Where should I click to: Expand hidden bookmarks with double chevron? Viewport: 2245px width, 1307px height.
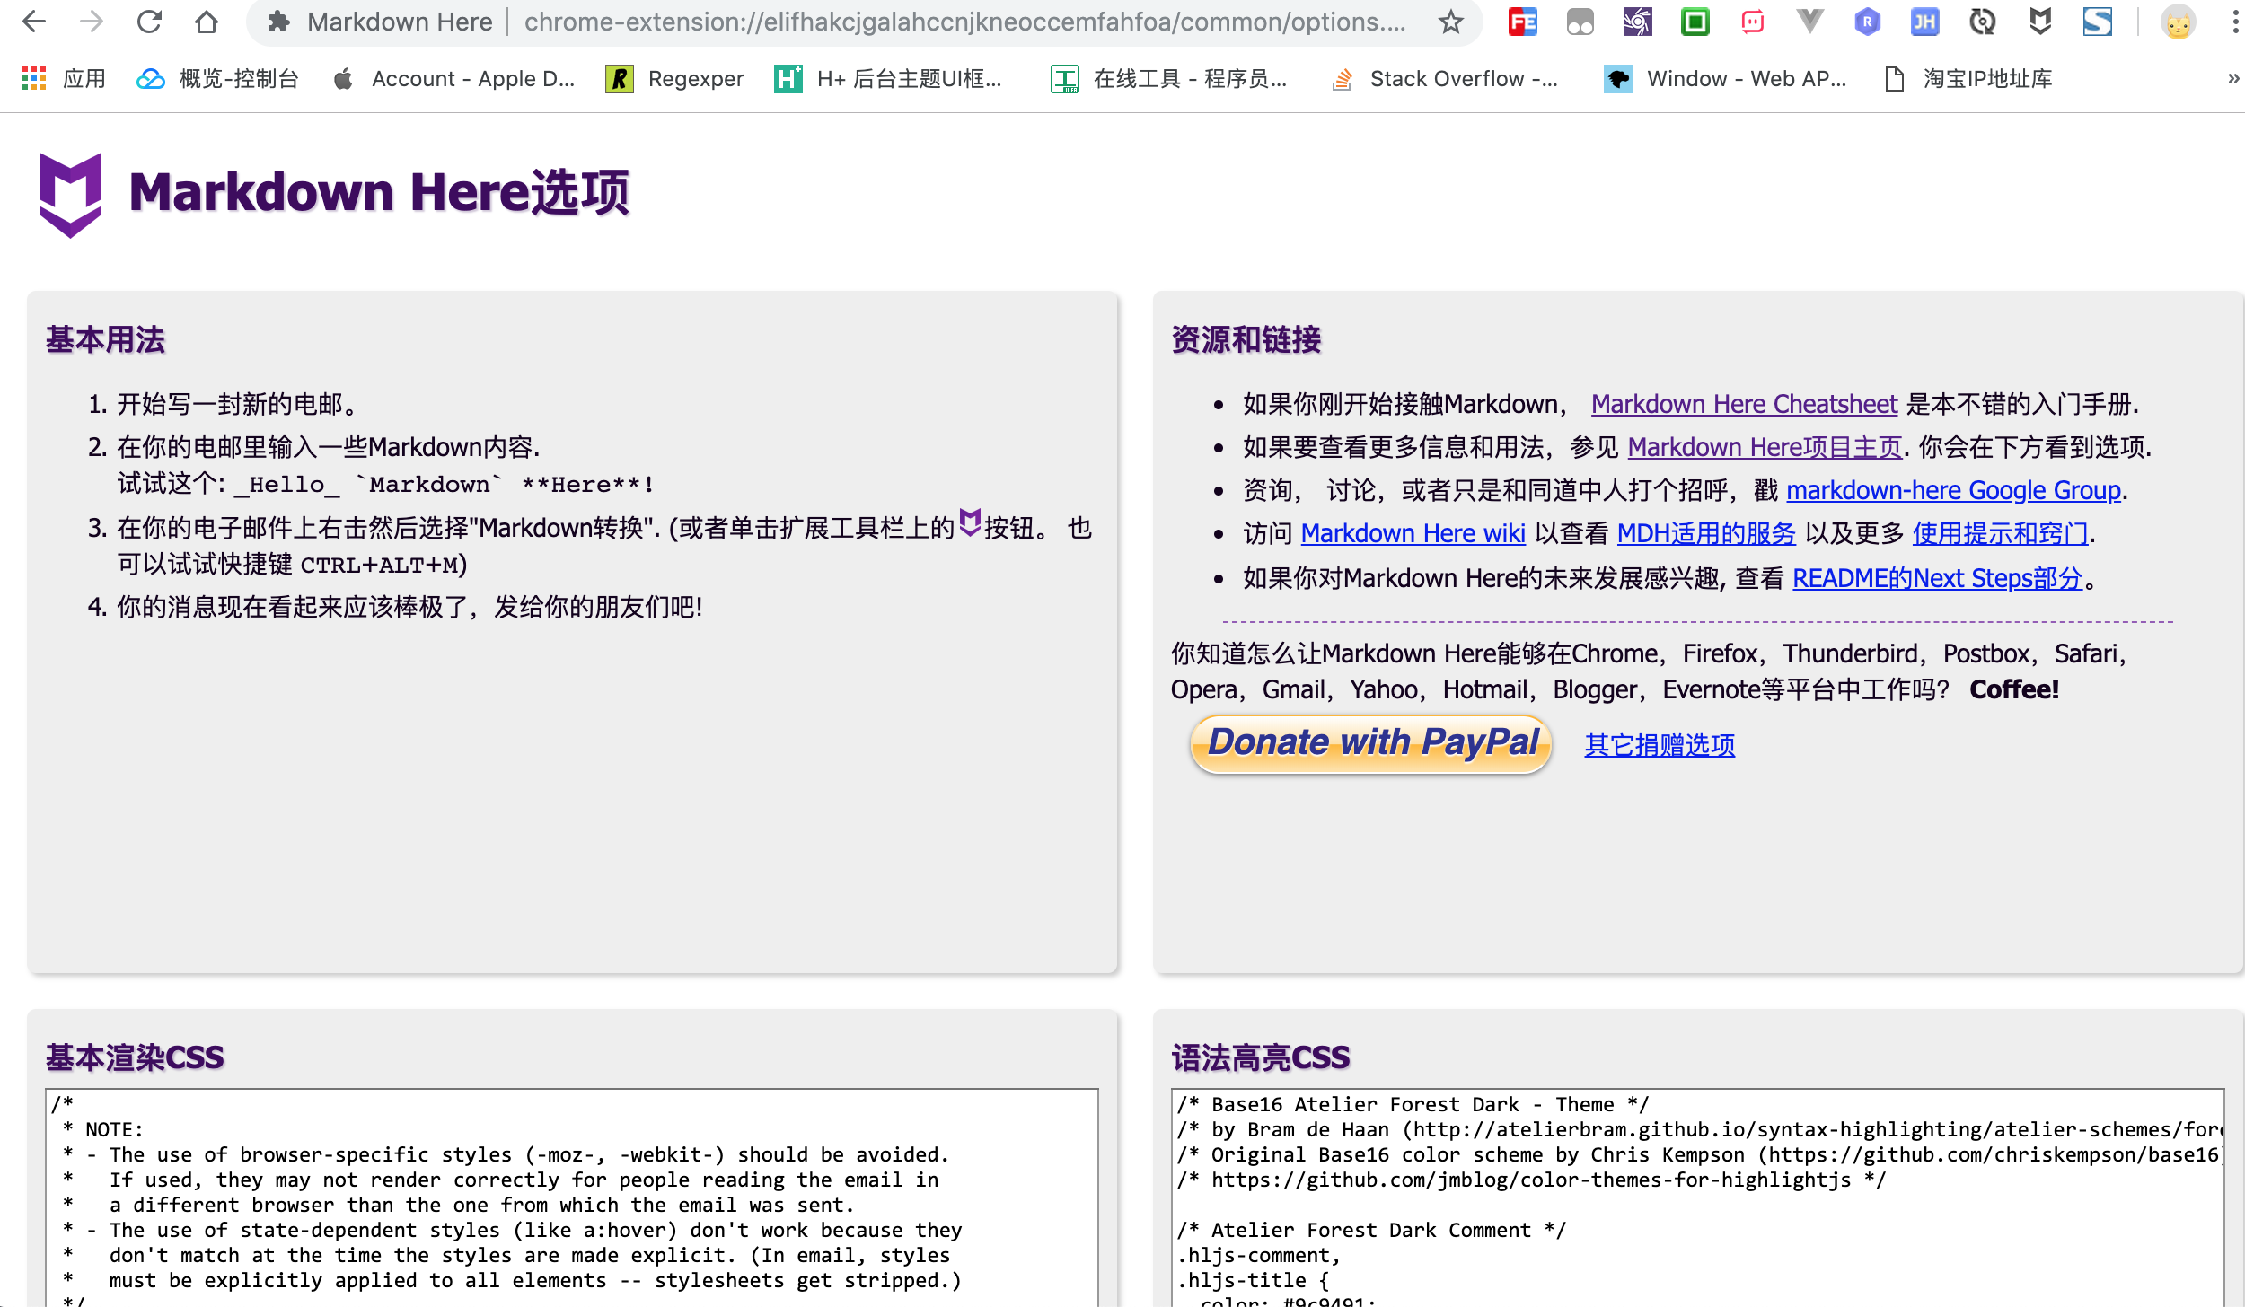pyautogui.click(x=2232, y=79)
